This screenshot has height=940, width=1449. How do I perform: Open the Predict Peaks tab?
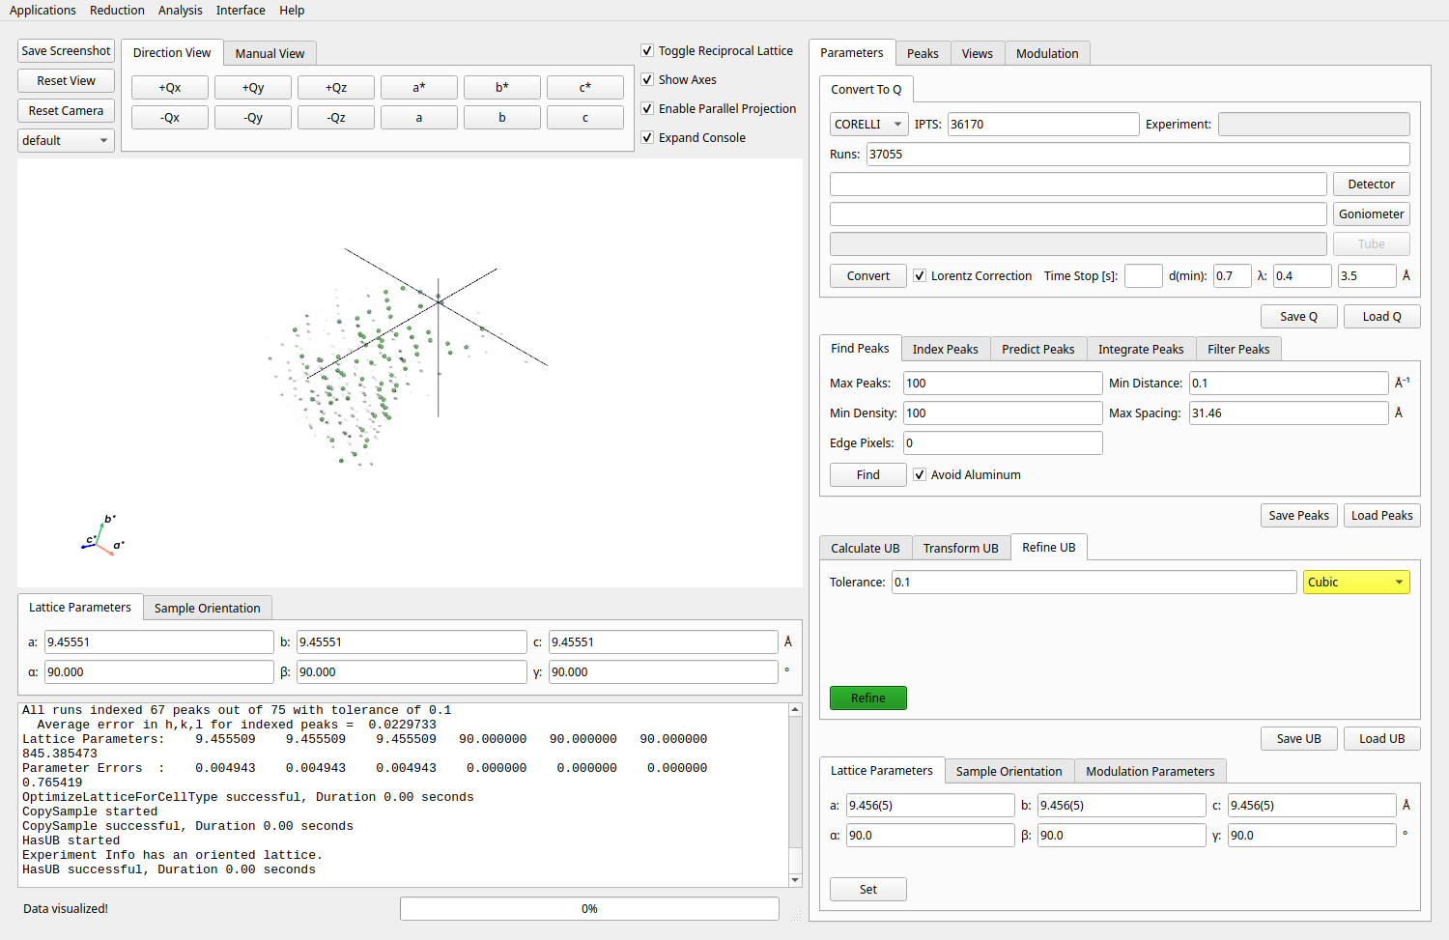pos(1038,349)
